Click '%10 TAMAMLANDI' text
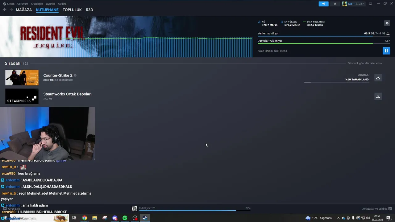 [357, 80]
